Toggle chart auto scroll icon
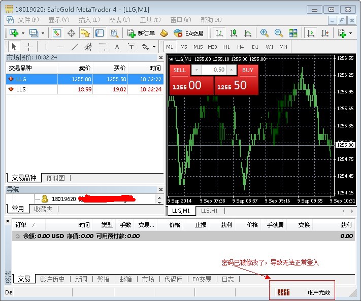361x301 pixels. tap(311, 33)
